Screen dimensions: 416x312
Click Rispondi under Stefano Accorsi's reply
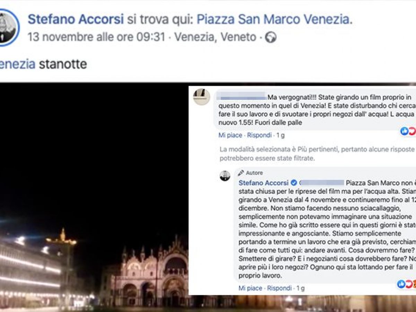coord(279,288)
